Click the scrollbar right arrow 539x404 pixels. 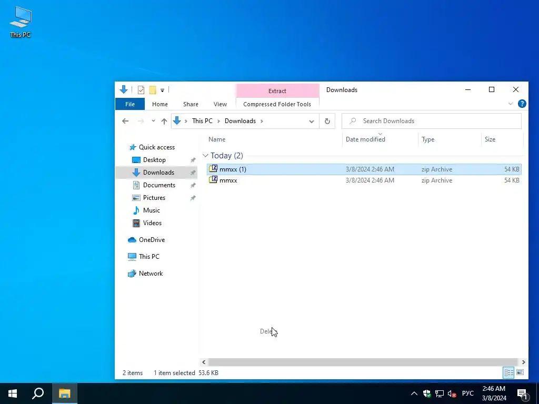point(523,362)
